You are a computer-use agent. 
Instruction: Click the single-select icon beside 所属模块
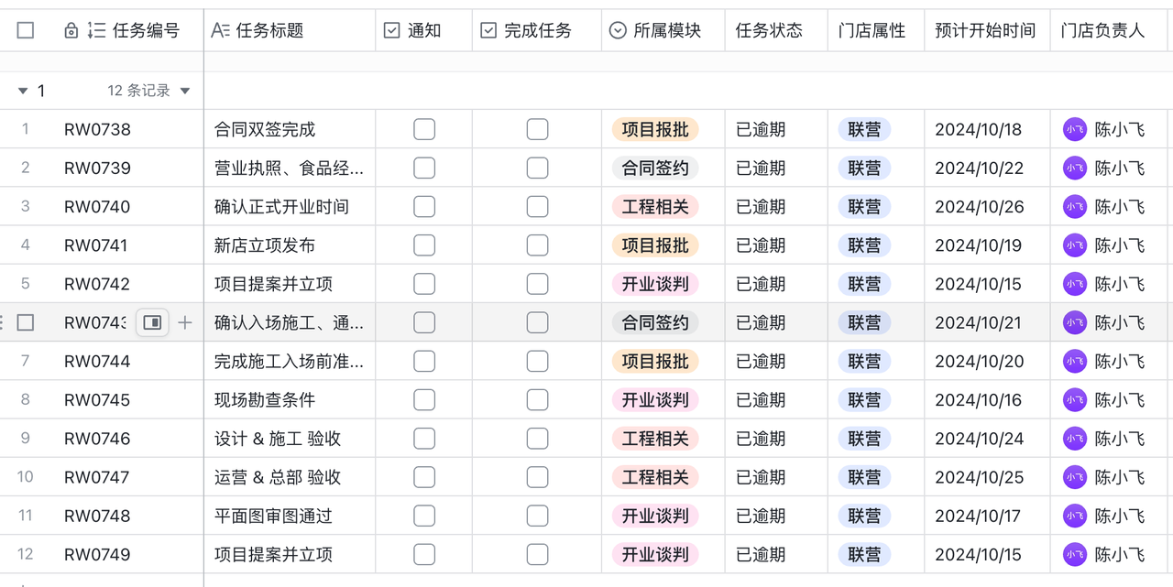[x=618, y=31]
